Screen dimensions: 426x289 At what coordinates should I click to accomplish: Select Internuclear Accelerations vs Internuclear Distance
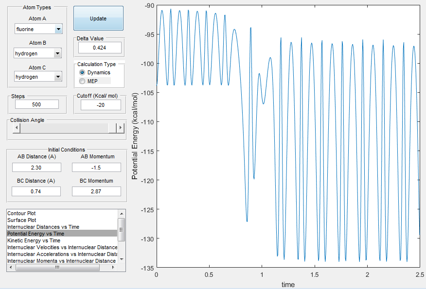[62, 254]
